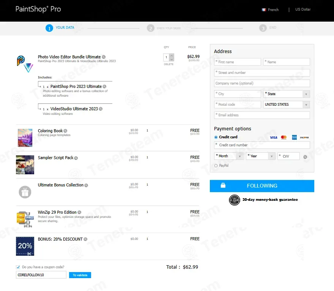Select PayPal payment option

216,166
